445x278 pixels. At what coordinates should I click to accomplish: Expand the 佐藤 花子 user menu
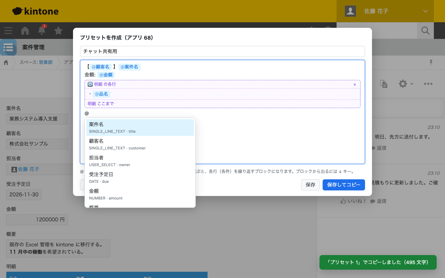385,11
